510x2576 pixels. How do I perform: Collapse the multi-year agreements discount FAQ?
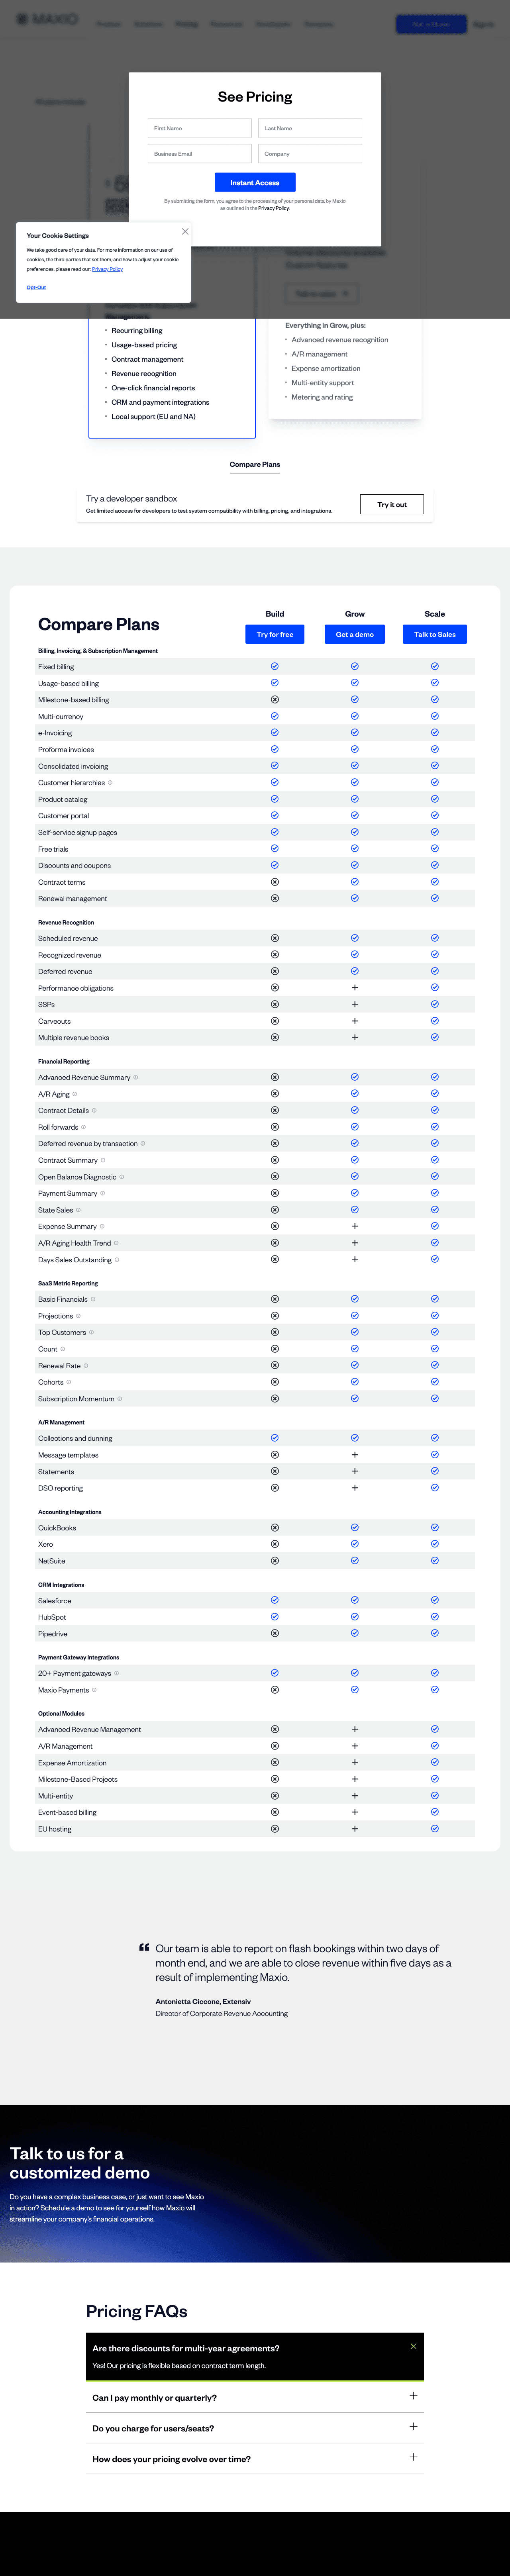pyautogui.click(x=413, y=2346)
